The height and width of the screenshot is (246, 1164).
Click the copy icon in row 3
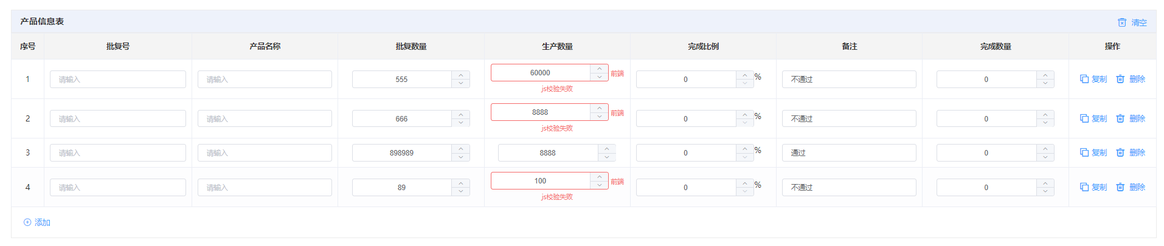click(x=1084, y=152)
